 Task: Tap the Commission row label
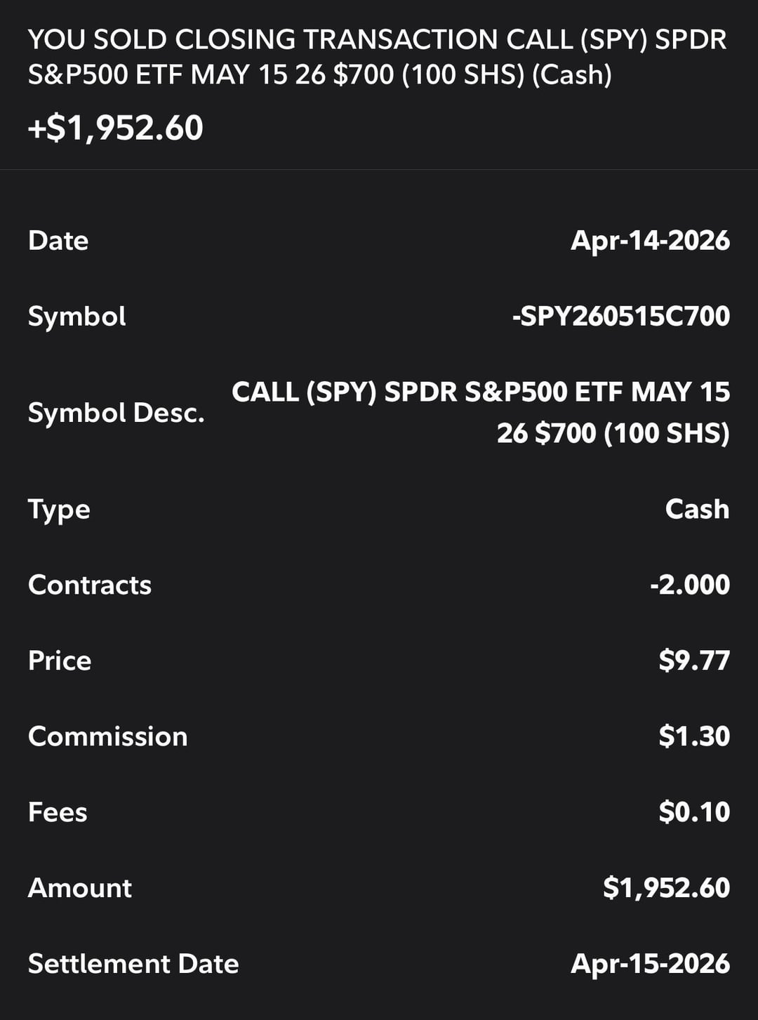pyautogui.click(x=108, y=737)
